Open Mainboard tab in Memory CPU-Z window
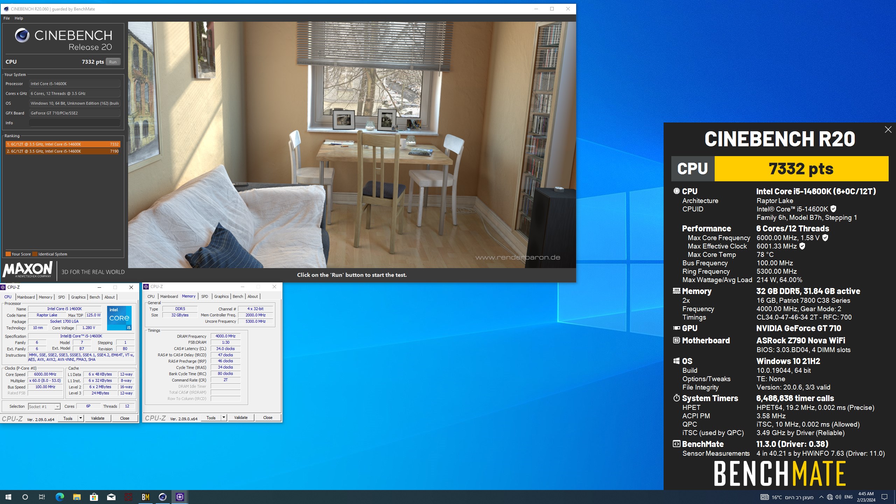The width and height of the screenshot is (896, 504). point(169,296)
